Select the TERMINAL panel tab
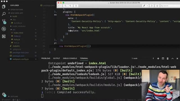Screen dimensions: 180x101 [84, 58]
